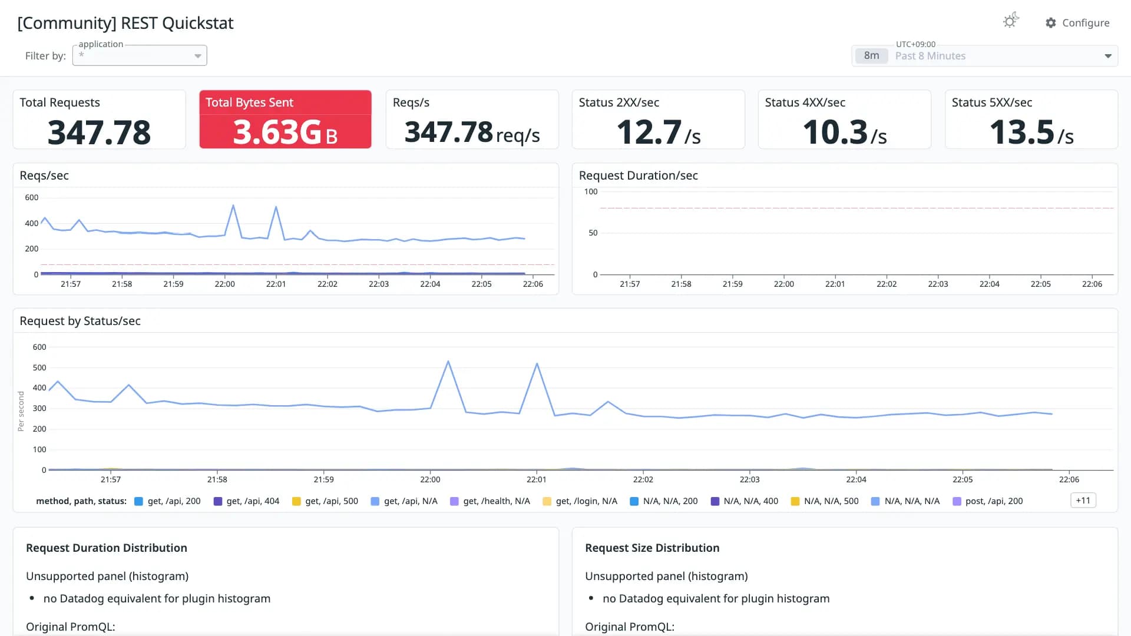Click the Request Duration Distribution heading
The height and width of the screenshot is (636, 1131).
[x=107, y=548]
